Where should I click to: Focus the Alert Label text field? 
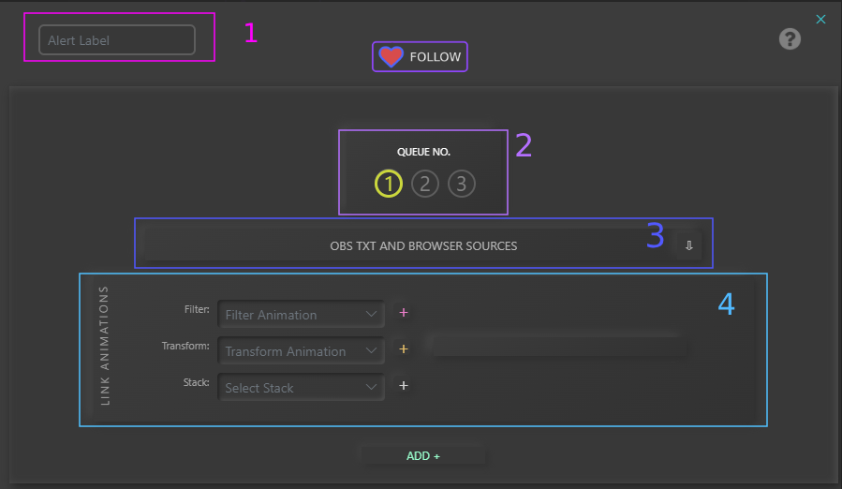point(117,40)
